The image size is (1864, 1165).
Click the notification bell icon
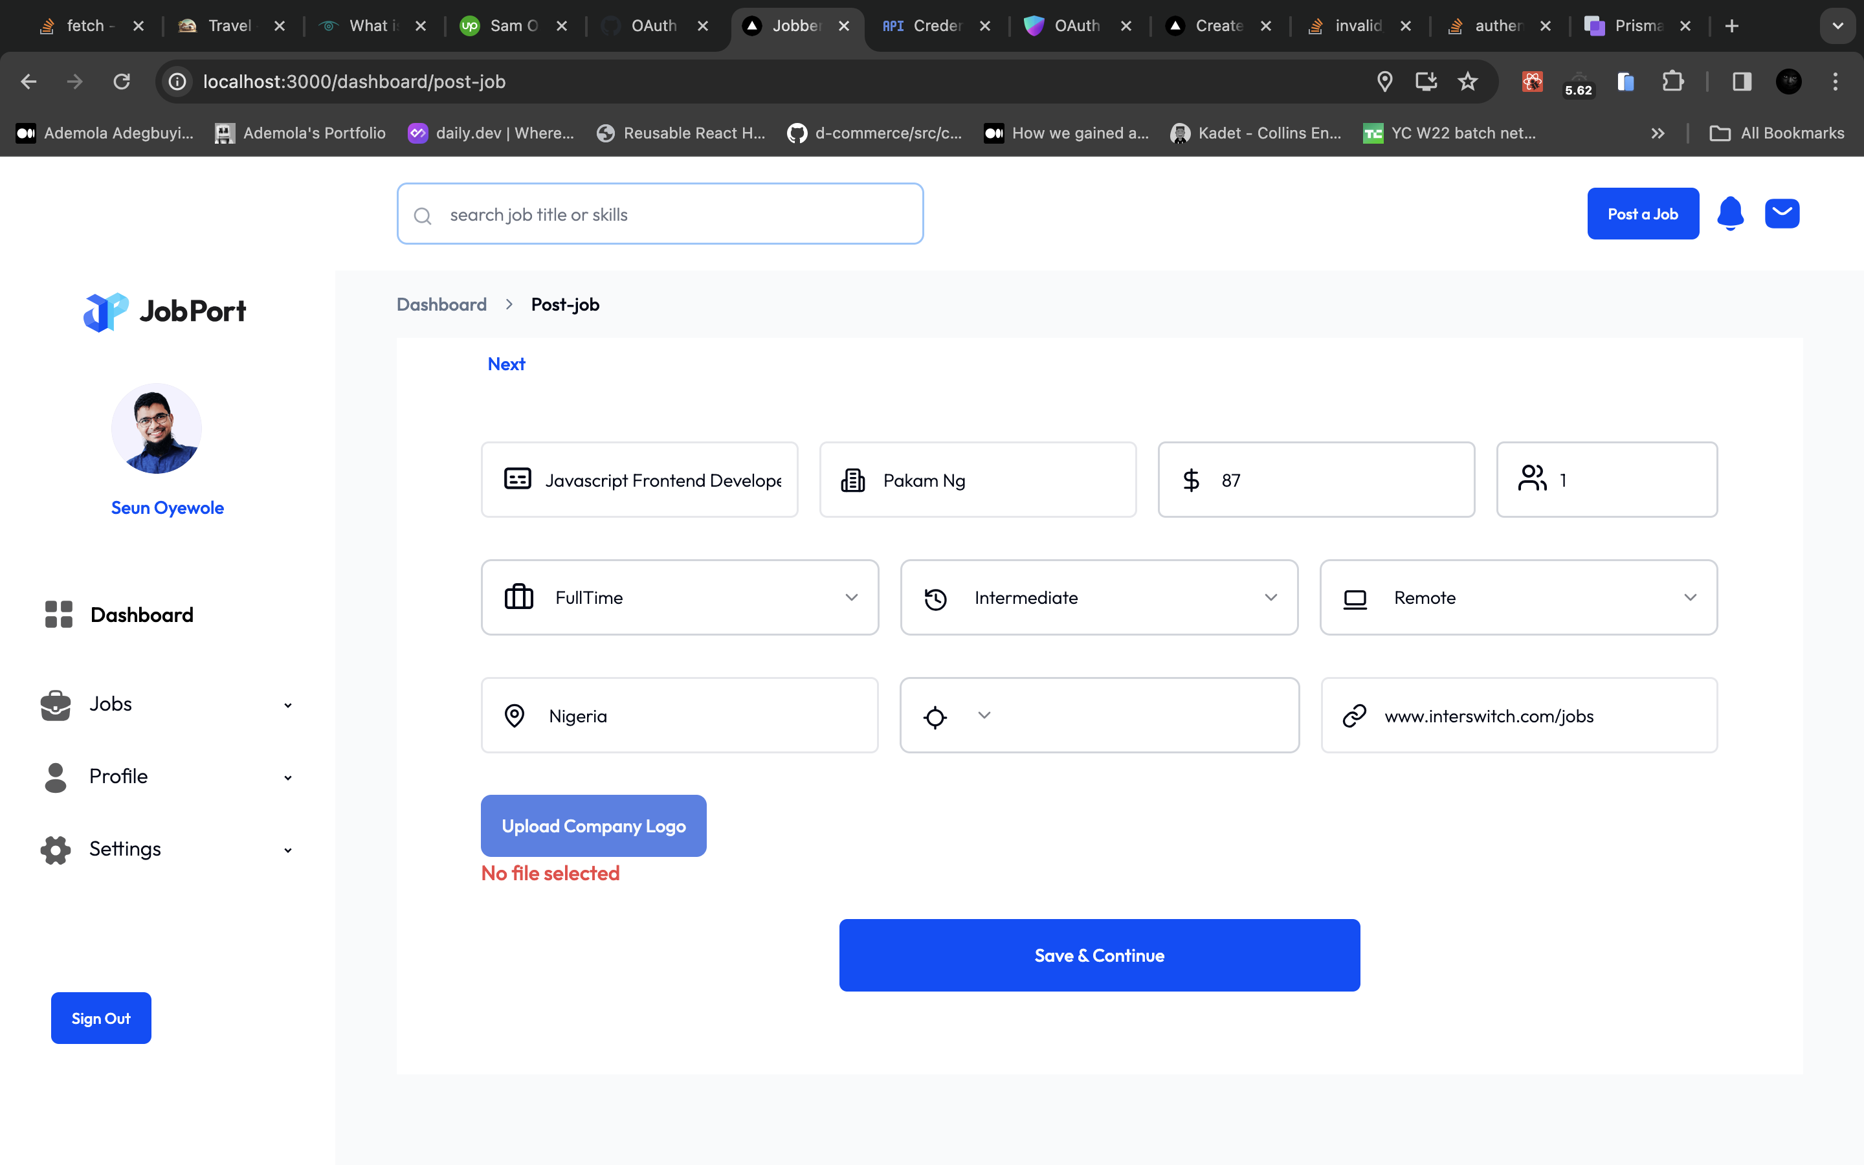click(1730, 214)
